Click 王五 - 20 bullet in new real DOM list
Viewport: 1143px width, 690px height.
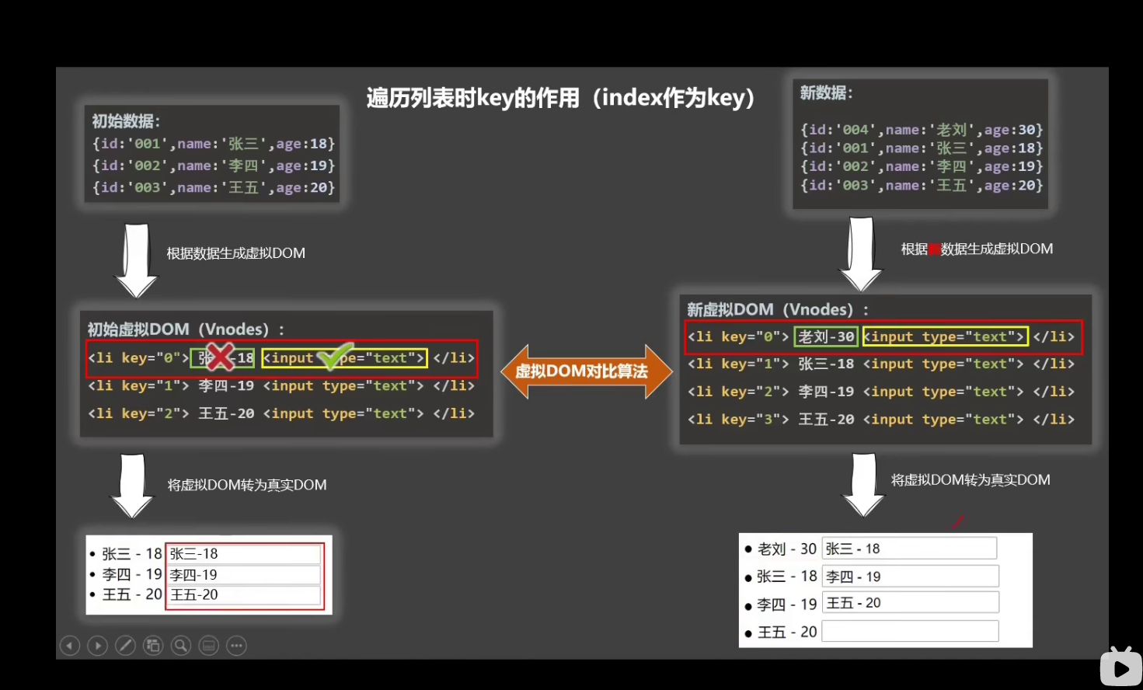coord(781,632)
